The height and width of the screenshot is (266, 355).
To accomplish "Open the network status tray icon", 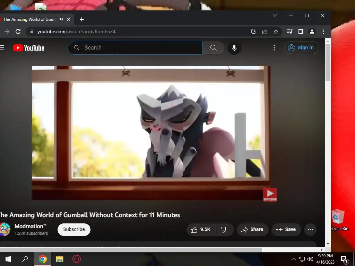I will (302, 259).
